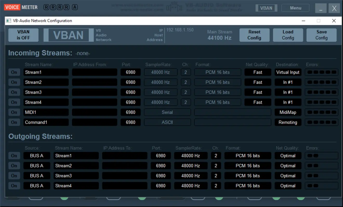This screenshot has height=207, width=343.
Task: Open the VBAN button in the Voicemeeter header
Action: (x=266, y=8)
